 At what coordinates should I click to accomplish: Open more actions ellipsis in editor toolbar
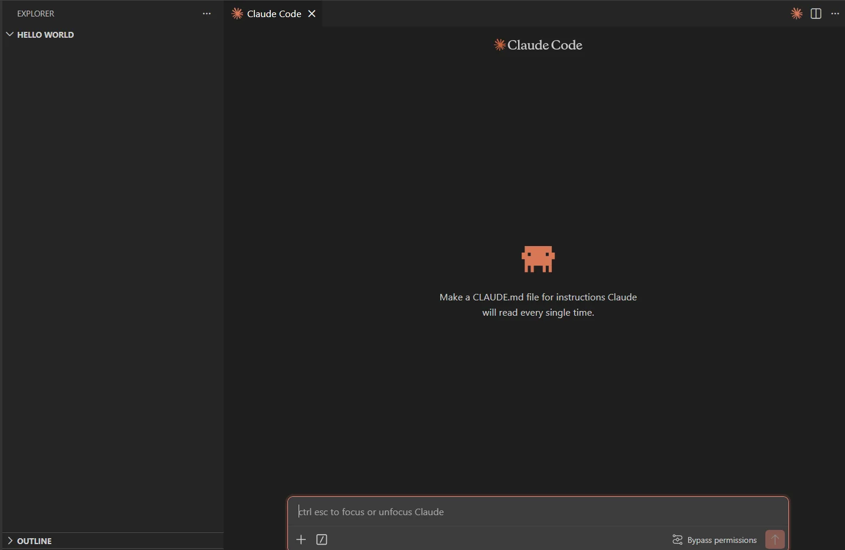click(836, 14)
